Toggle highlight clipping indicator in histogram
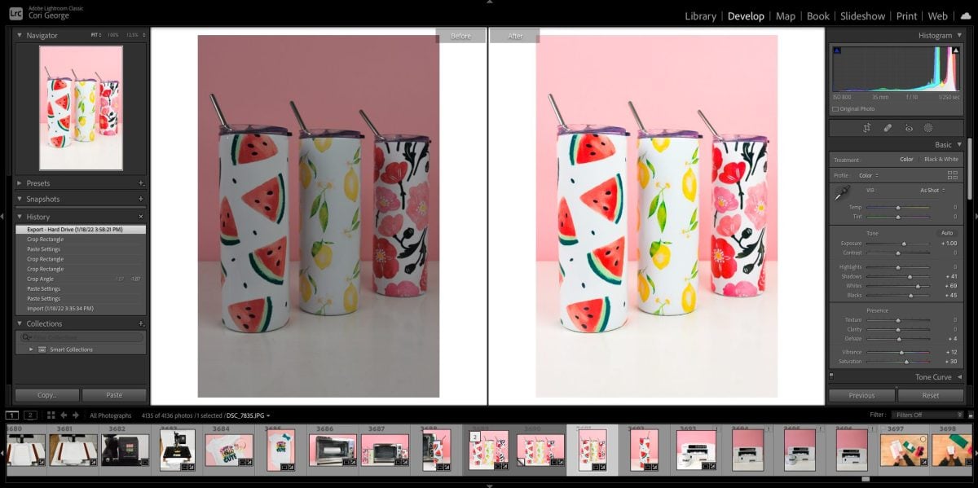The image size is (978, 488). point(958,51)
